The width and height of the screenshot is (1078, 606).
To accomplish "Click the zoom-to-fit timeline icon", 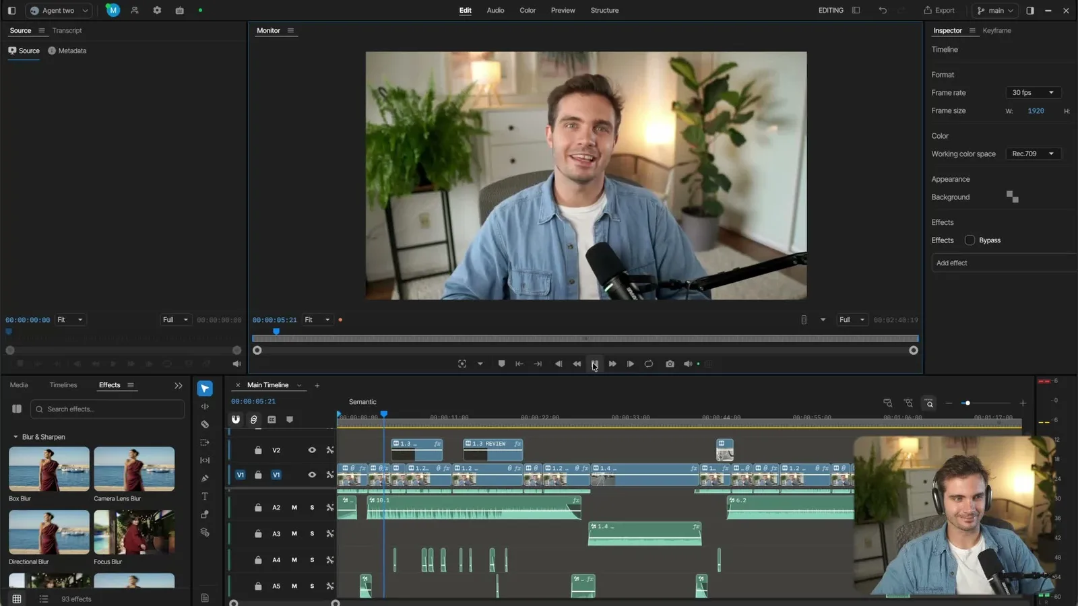I will pyautogui.click(x=929, y=403).
